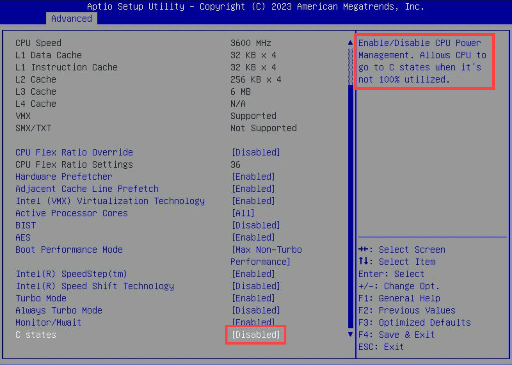The image size is (512, 365).
Task: Change CPU Flex Ratio Override Disabled value
Action: click(x=256, y=152)
